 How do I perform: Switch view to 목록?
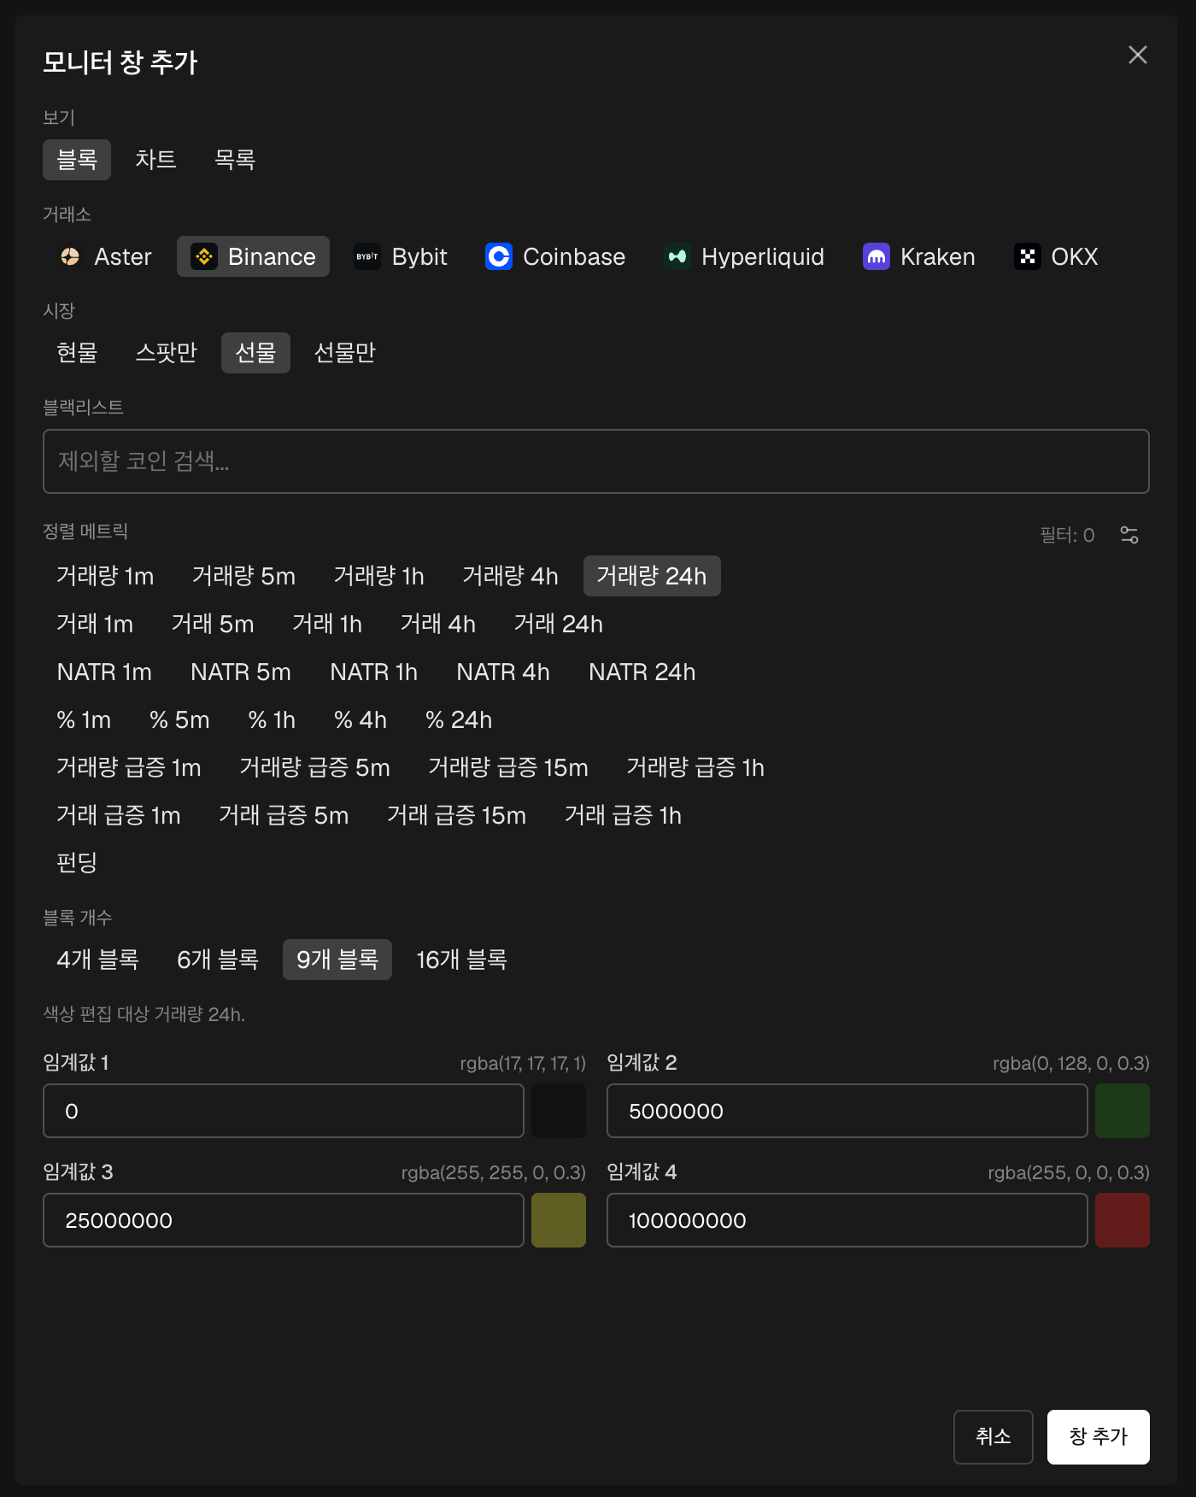point(235,160)
